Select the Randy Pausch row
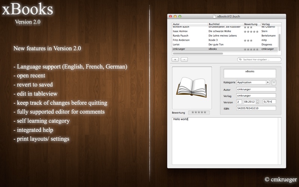299x187 pixels. click(x=225, y=36)
